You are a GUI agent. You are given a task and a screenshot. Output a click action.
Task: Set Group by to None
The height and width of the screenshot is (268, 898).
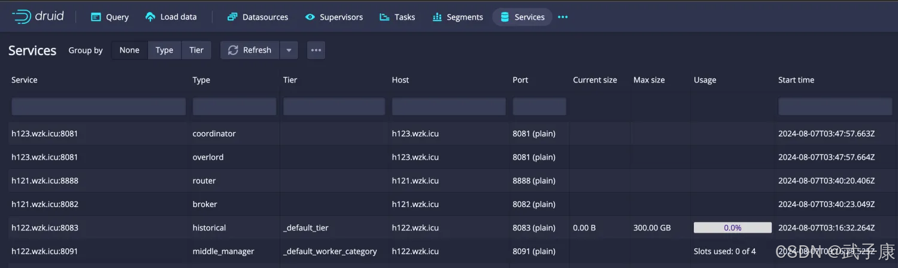(x=129, y=50)
